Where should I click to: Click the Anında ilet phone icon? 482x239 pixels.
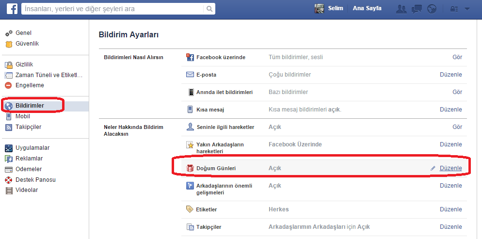tap(191, 92)
